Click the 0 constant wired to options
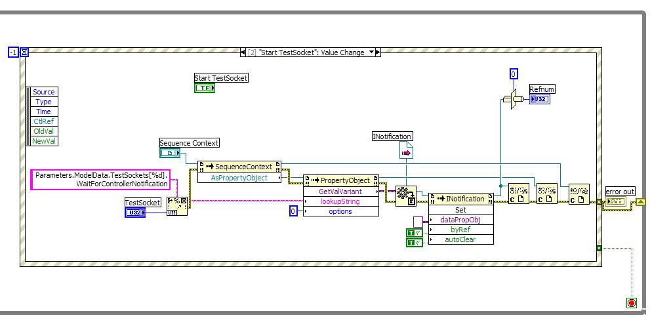Image resolution: width=650 pixels, height=326 pixels. (293, 211)
